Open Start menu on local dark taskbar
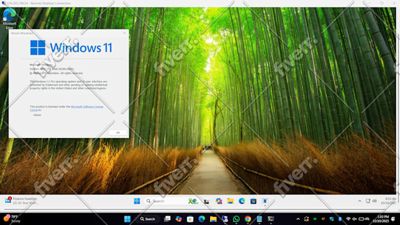Screen dimensions: 400x225 coord(127,219)
